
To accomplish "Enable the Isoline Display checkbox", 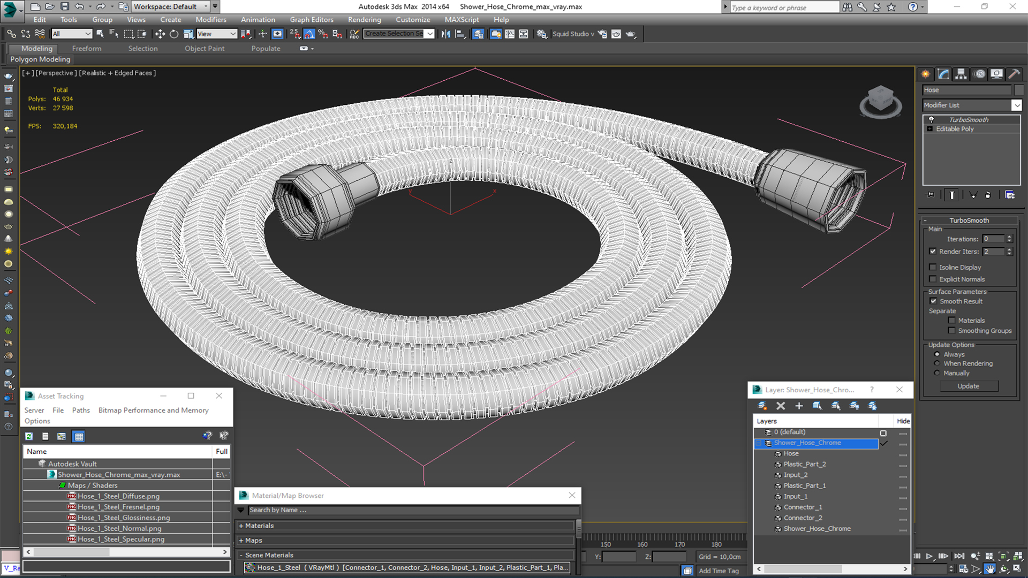I will pos(933,267).
